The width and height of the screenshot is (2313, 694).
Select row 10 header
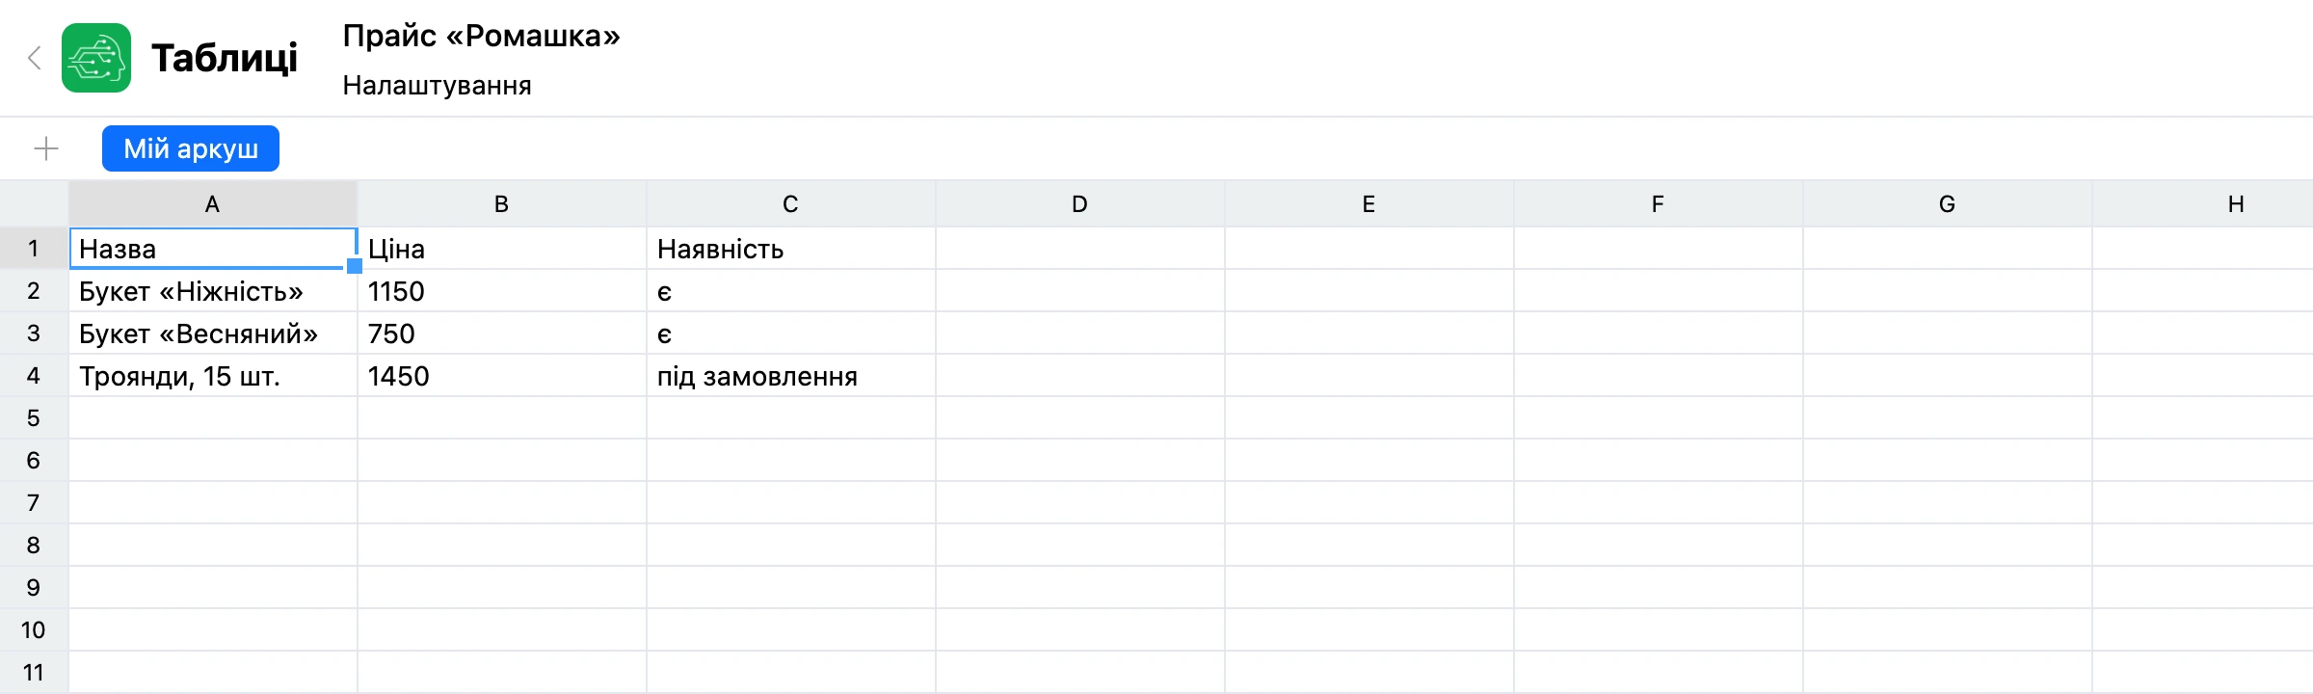34,630
